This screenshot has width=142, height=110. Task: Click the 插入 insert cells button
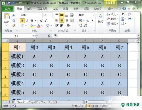112,14
